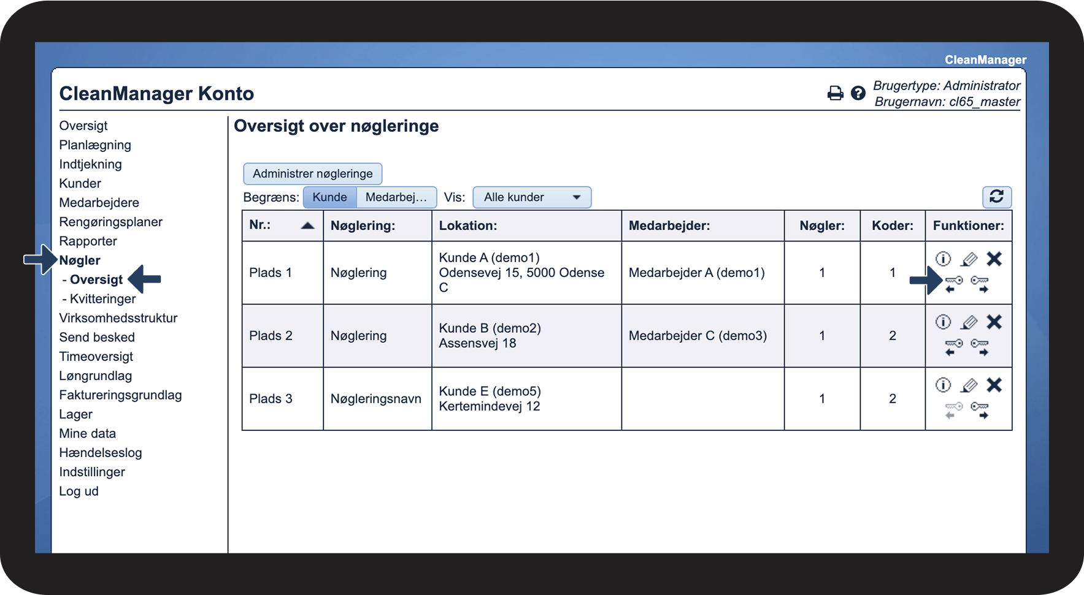1084x595 pixels.
Task: Open Kvitteringer submenu under Nøgler
Action: point(102,299)
